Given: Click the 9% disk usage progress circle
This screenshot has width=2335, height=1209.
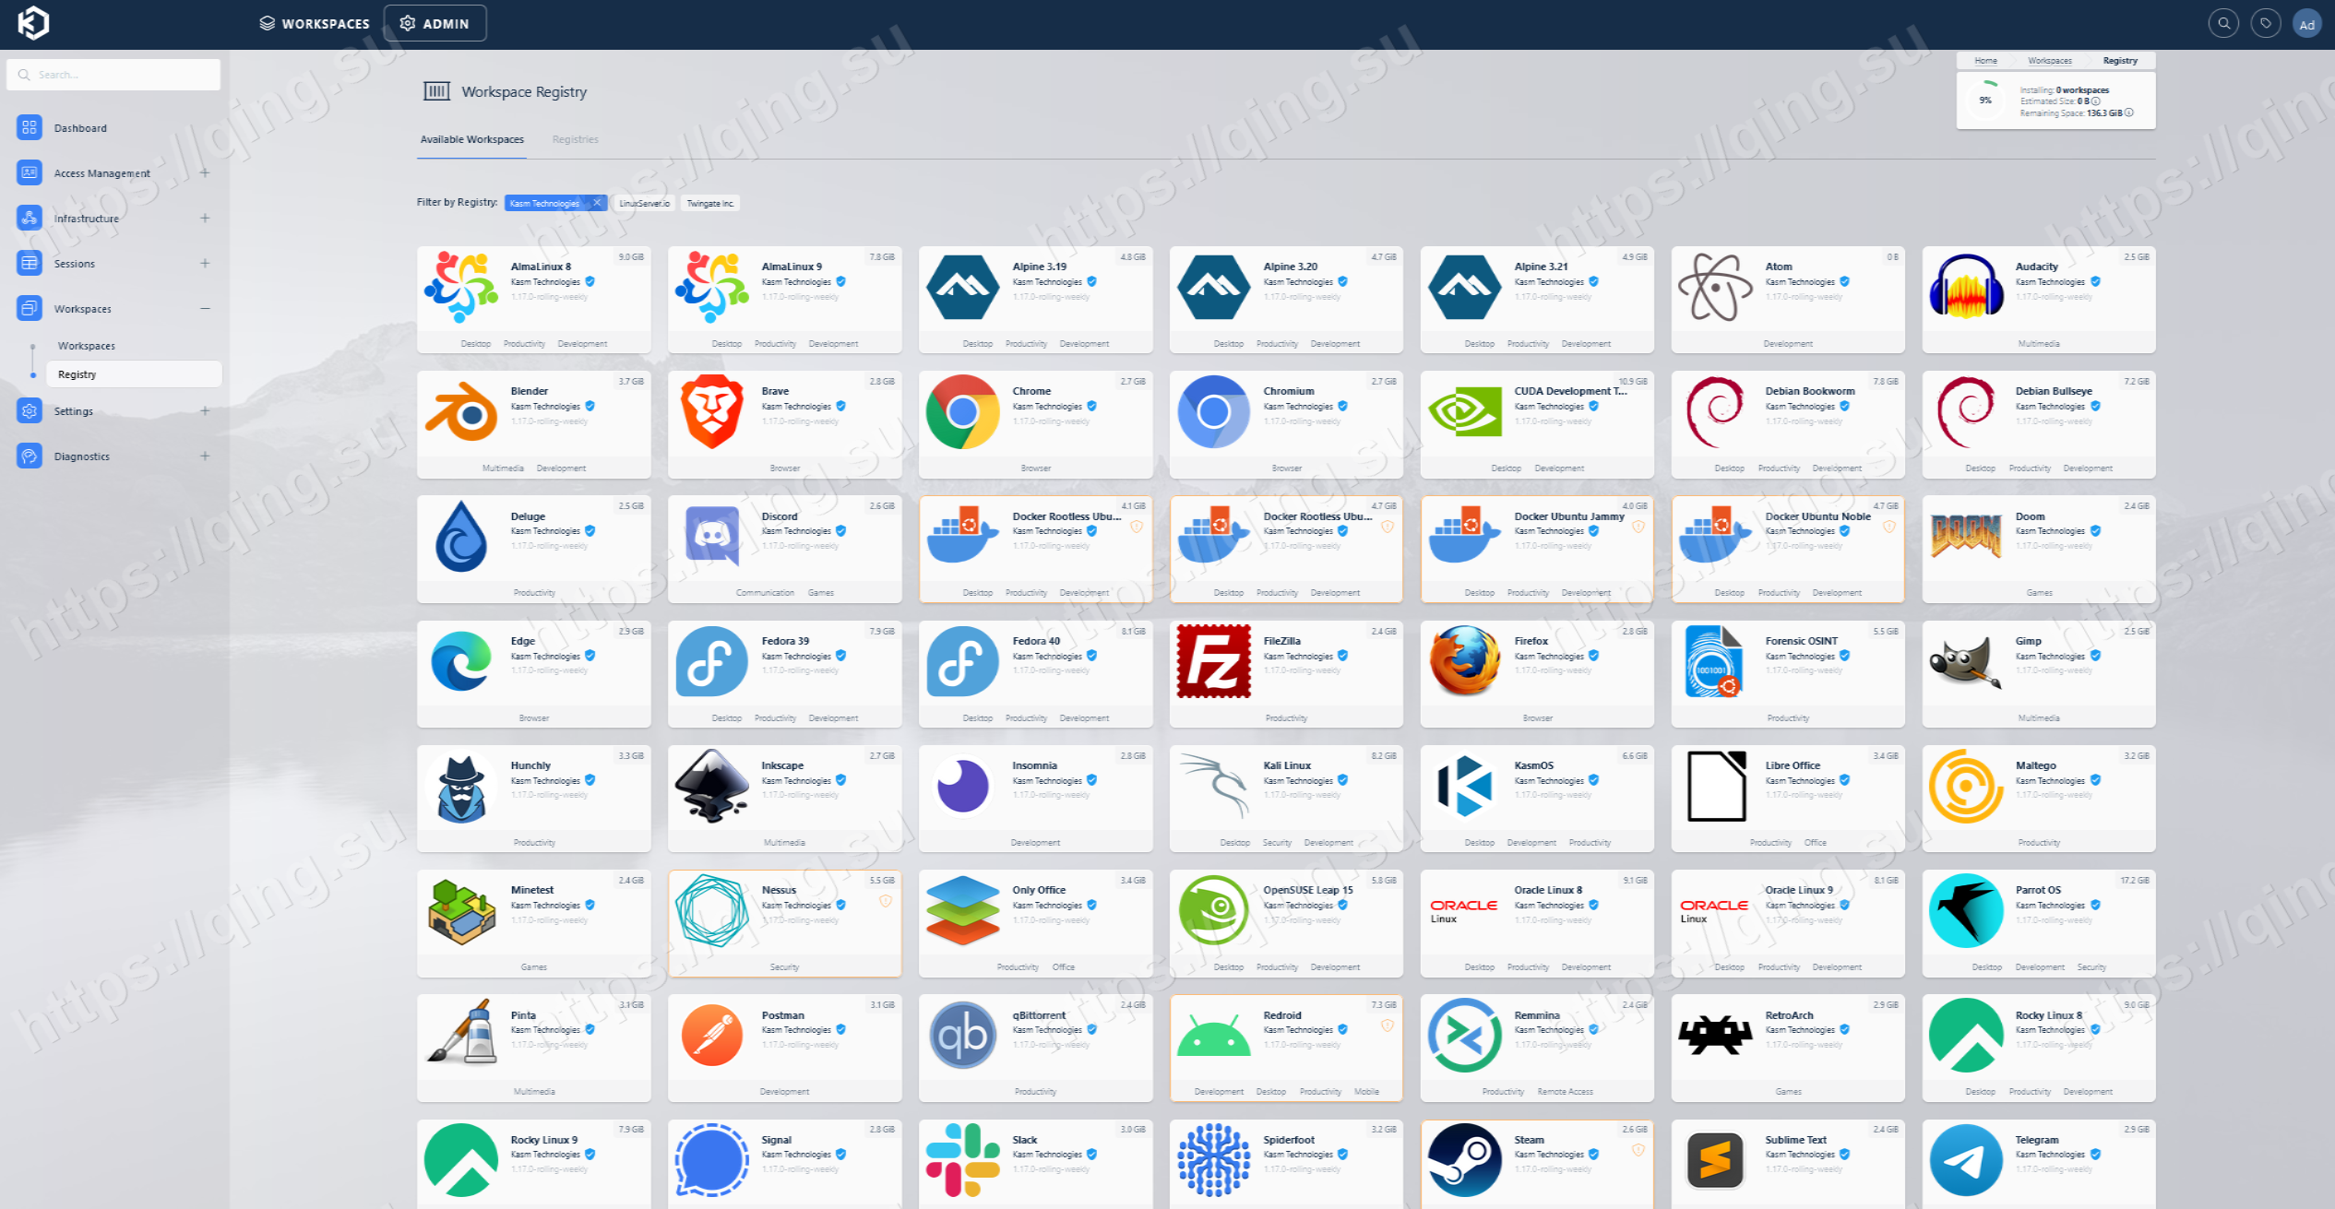Looking at the screenshot, I should pos(1984,101).
